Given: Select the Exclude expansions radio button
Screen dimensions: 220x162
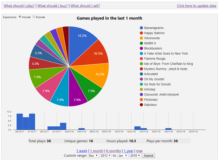Looking at the screenshot, I should pyautogui.click(x=34, y=17).
